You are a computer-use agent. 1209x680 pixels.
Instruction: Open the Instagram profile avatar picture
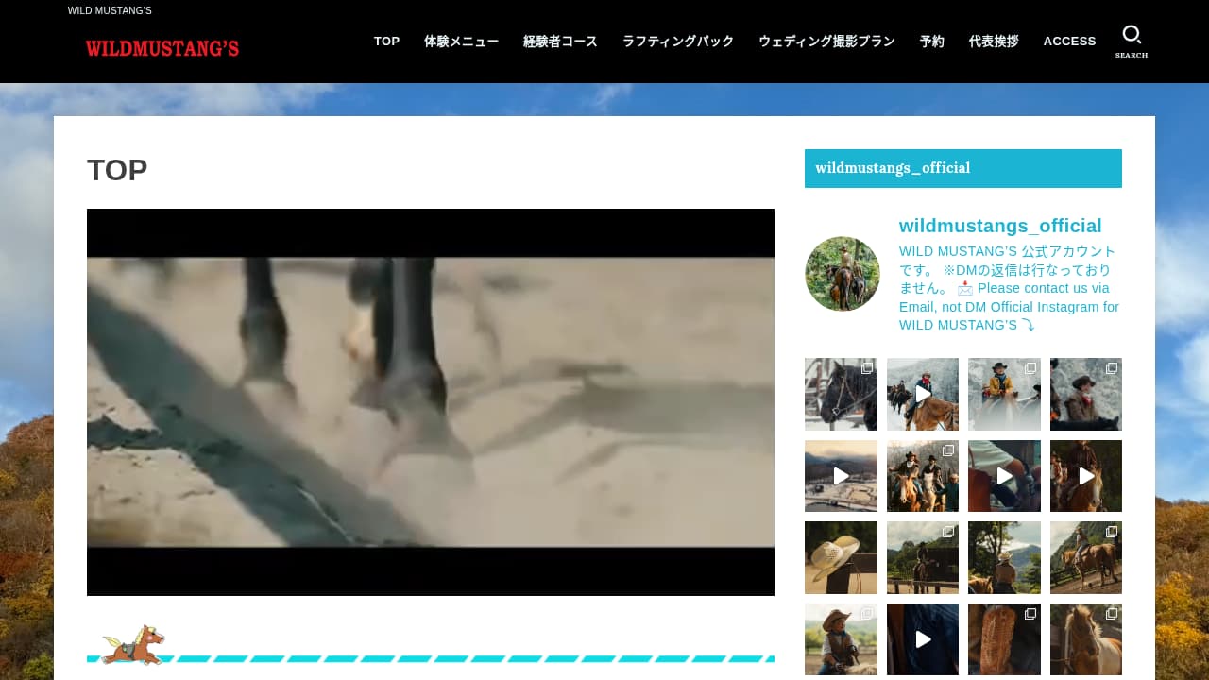(x=842, y=274)
